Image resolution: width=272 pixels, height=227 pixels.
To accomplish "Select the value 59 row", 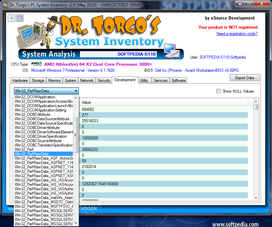I will click(164, 161).
